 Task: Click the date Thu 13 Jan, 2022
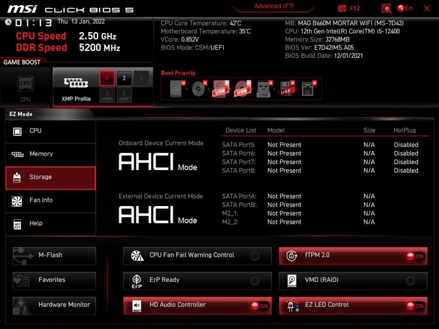(81, 21)
